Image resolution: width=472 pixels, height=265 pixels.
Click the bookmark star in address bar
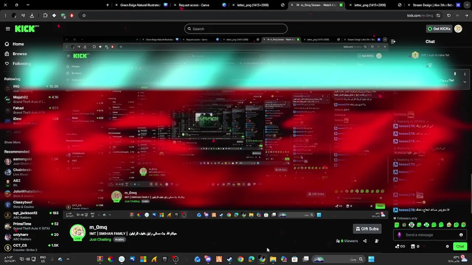point(84,15)
